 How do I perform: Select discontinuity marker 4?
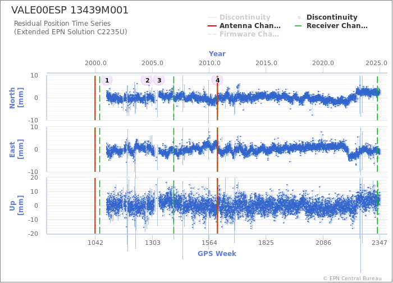click(217, 80)
